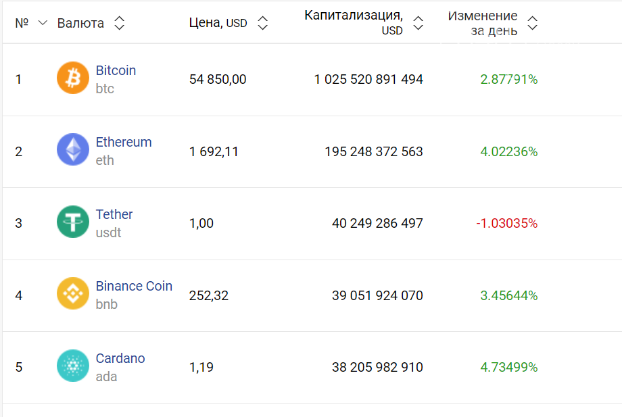622x417 pixels.
Task: Open the № column sort chevron
Action: tap(43, 23)
